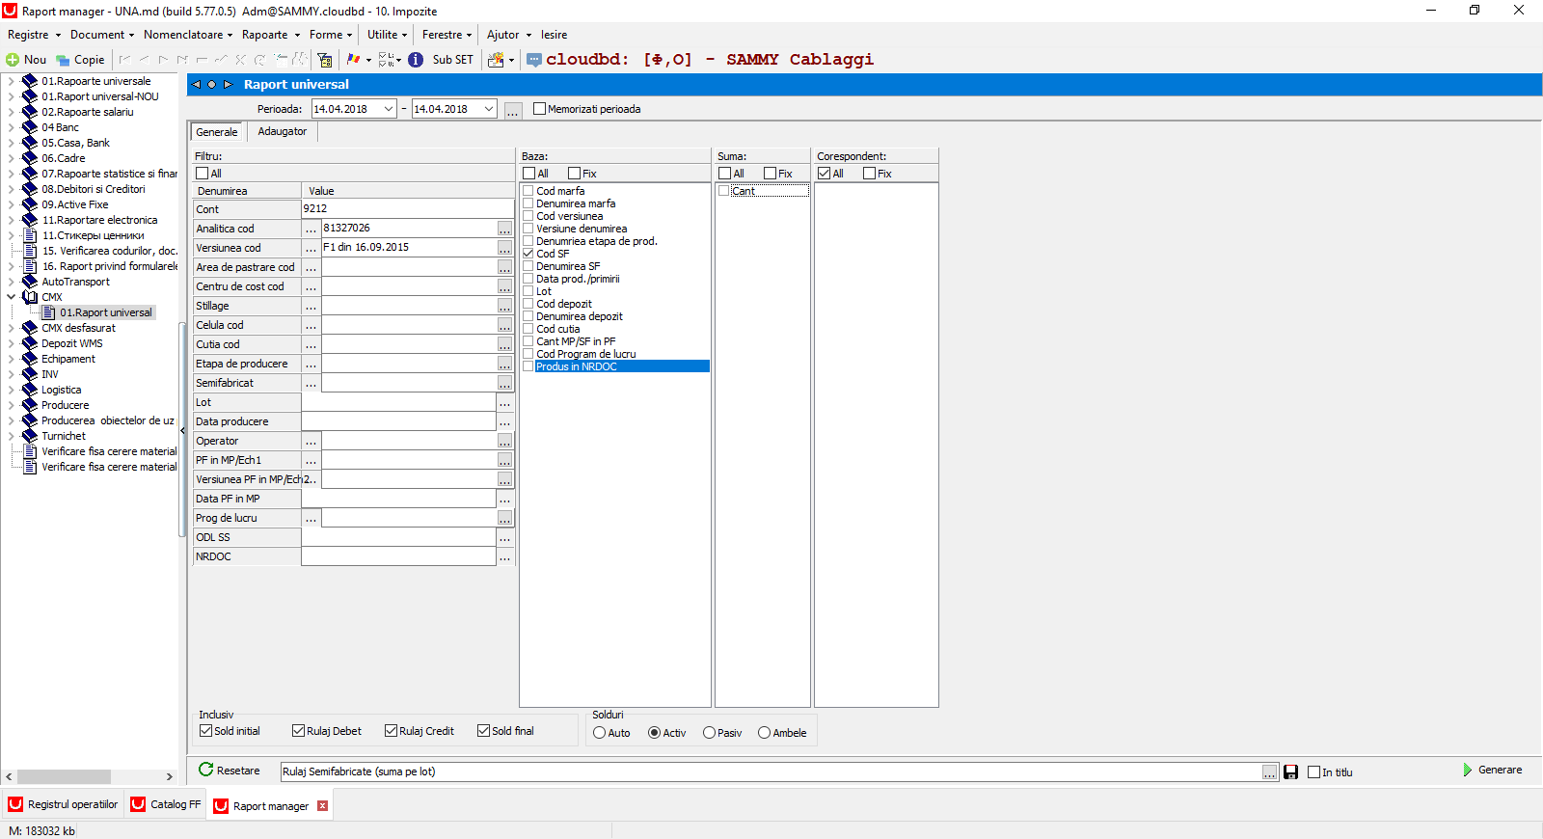This screenshot has width=1543, height=839.
Task: Enable the Memorizati perioada checkbox
Action: [x=539, y=109]
